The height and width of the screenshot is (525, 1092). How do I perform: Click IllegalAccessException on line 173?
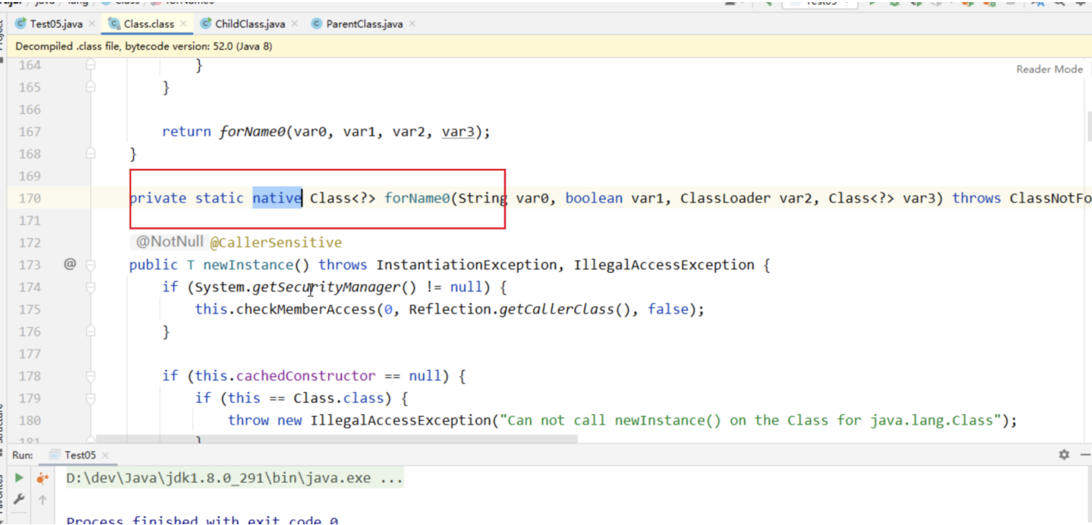665,265
